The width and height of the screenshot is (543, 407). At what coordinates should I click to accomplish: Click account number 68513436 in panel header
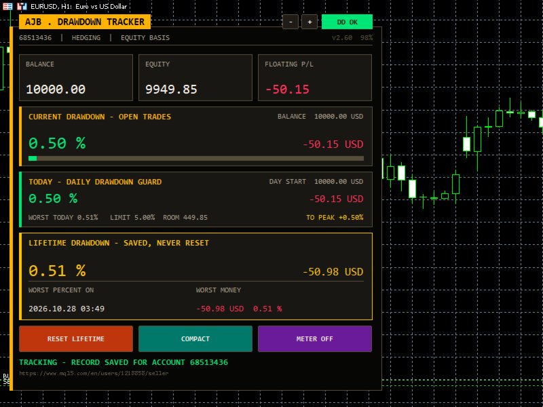point(35,38)
